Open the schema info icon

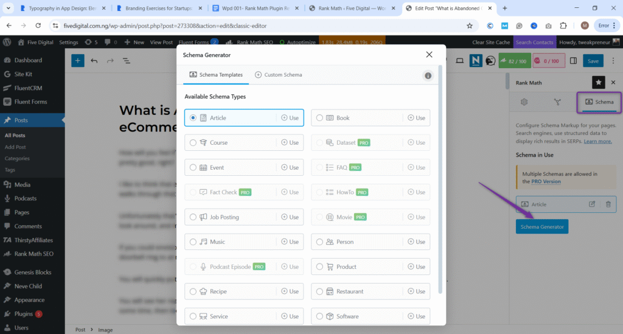pos(428,75)
